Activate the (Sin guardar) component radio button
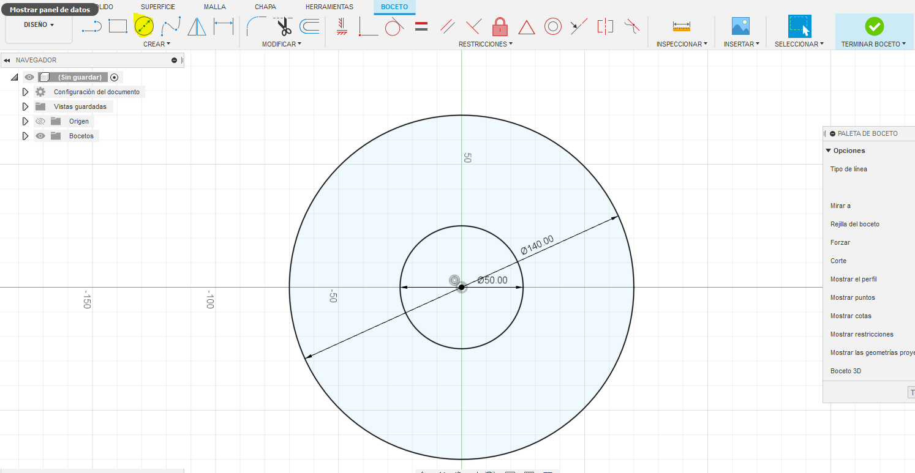915x473 pixels. 114,77
